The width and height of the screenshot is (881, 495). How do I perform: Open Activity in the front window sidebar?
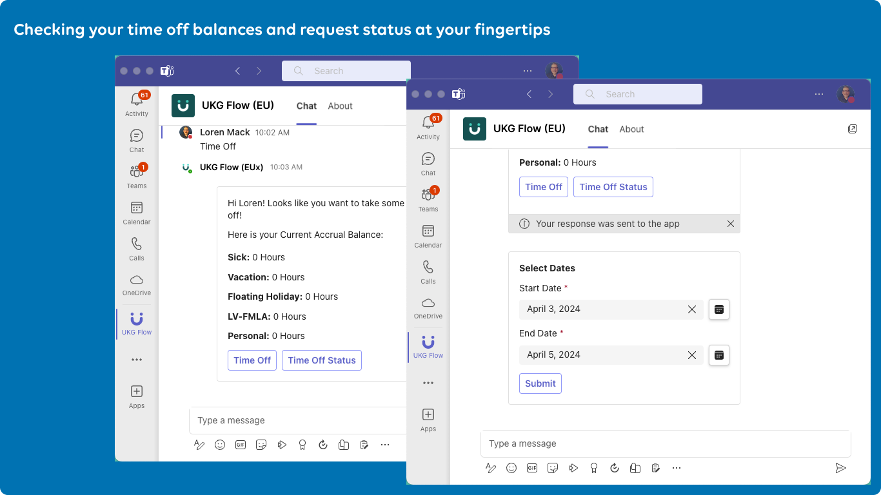click(x=428, y=127)
